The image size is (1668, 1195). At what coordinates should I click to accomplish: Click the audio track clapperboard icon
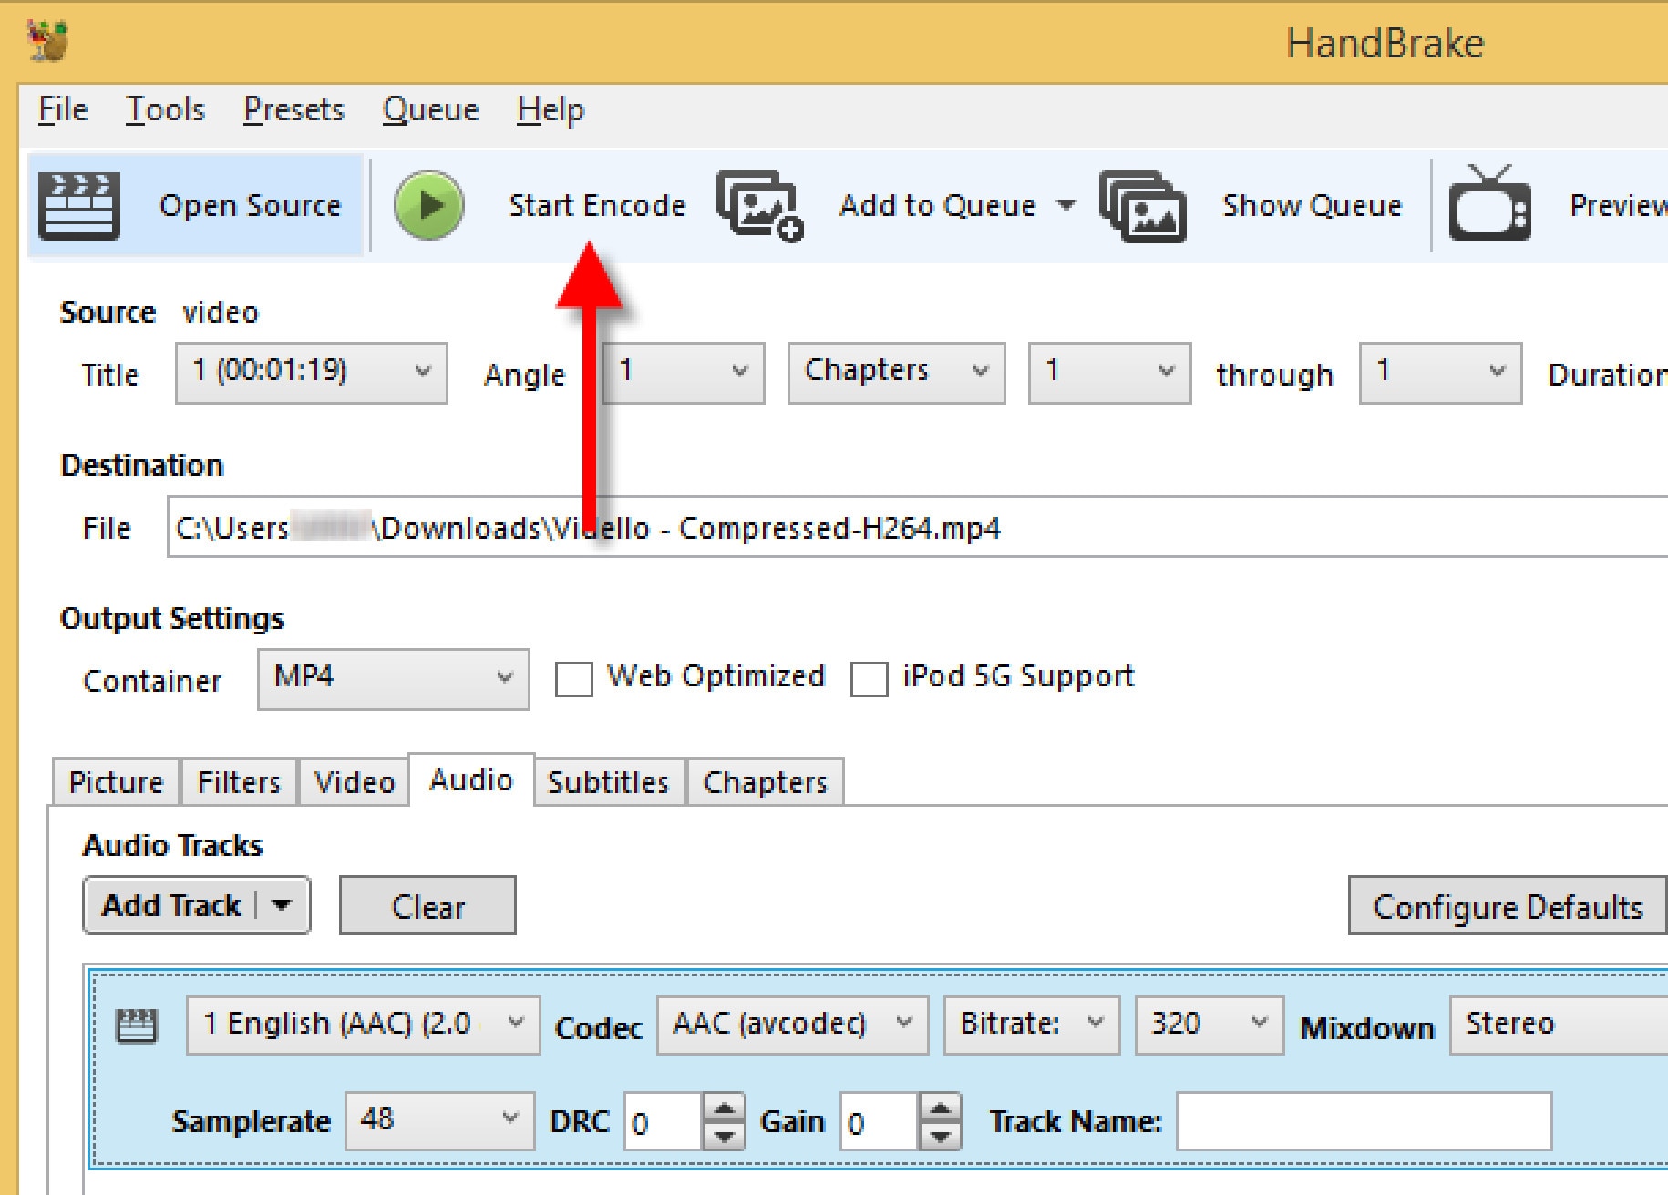(x=137, y=1026)
